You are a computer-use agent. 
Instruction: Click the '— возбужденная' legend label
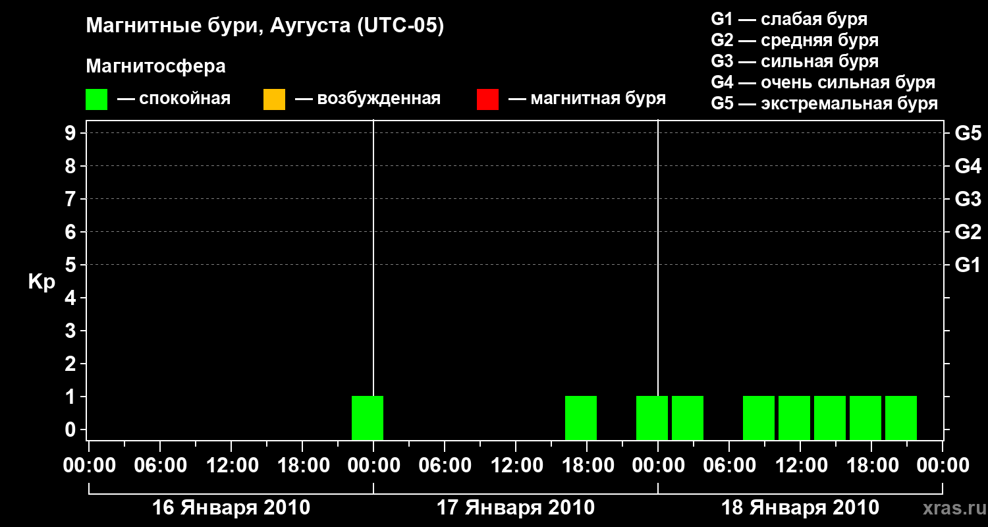coord(368,99)
